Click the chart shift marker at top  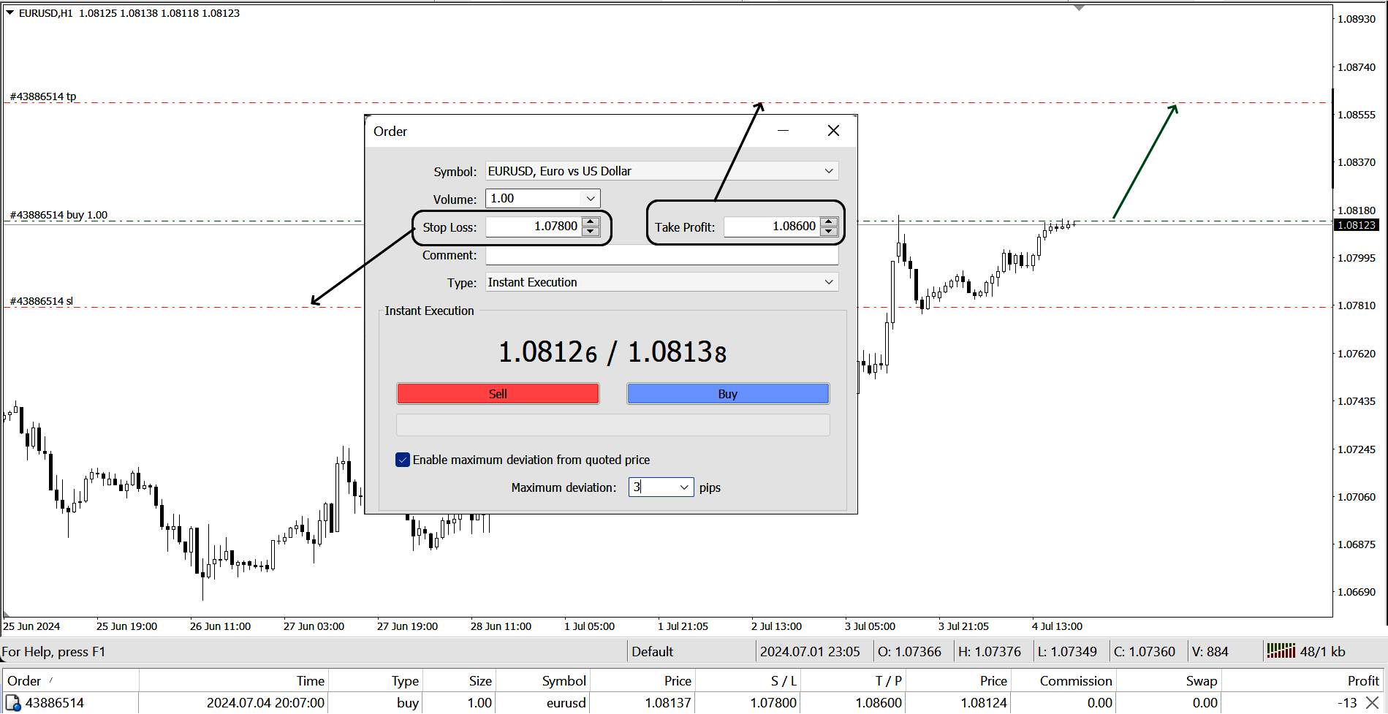coord(1079,8)
